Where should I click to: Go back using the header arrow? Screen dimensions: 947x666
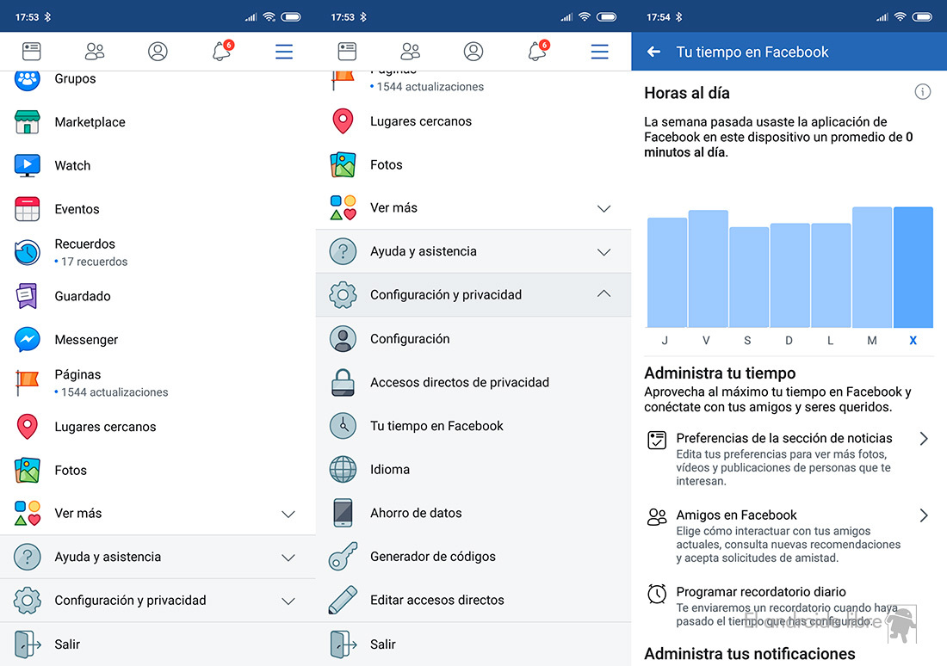tap(653, 52)
